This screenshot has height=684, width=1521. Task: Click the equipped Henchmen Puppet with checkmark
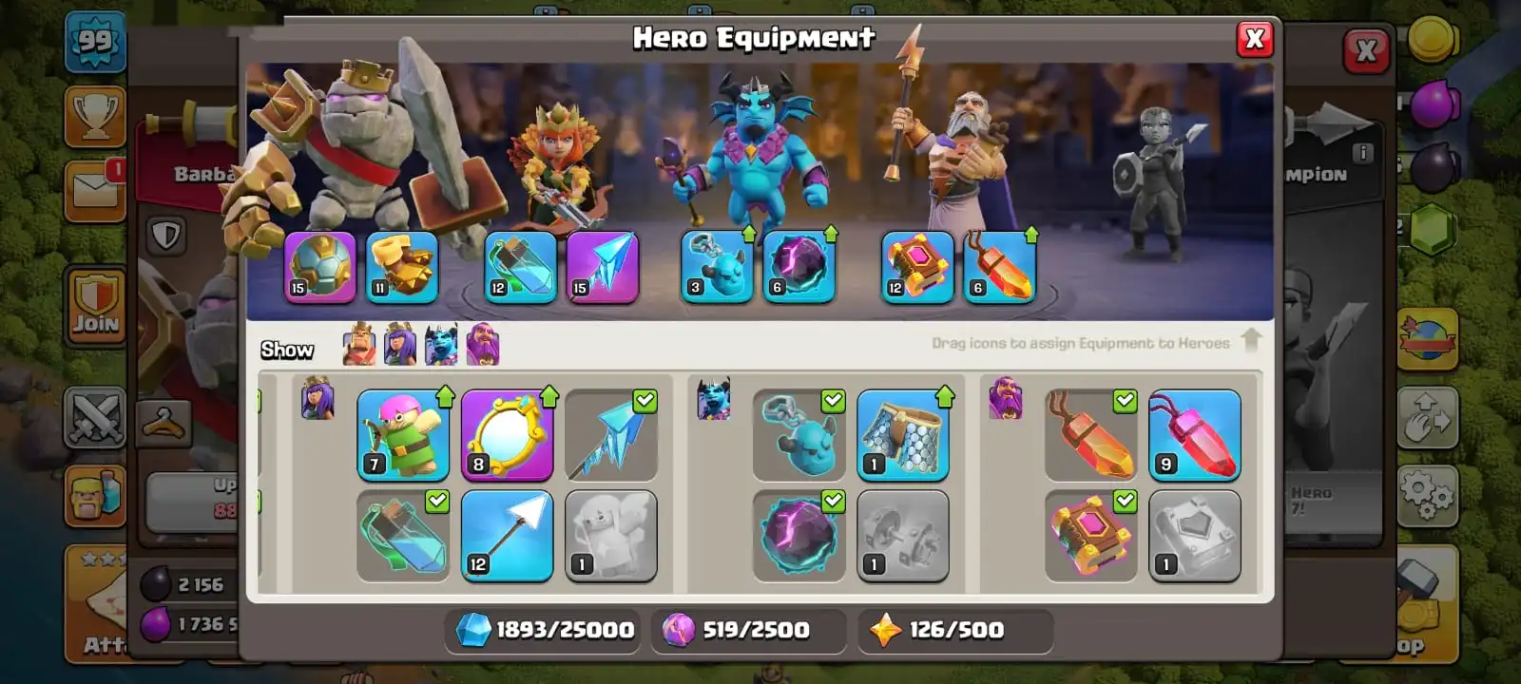[x=799, y=434]
